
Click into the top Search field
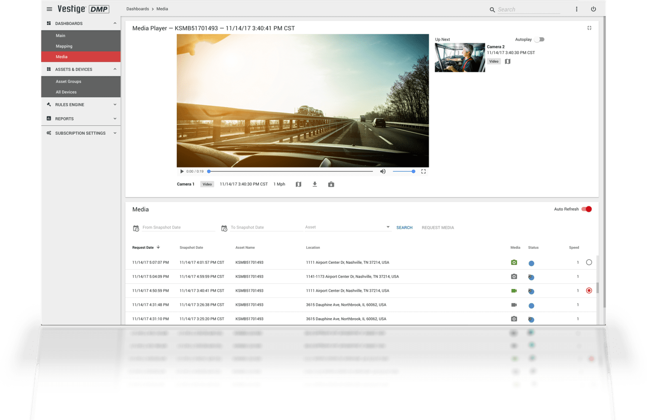click(x=529, y=10)
